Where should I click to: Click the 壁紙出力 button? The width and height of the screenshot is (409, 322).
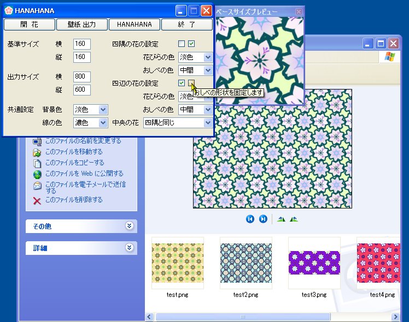pyautogui.click(x=82, y=25)
